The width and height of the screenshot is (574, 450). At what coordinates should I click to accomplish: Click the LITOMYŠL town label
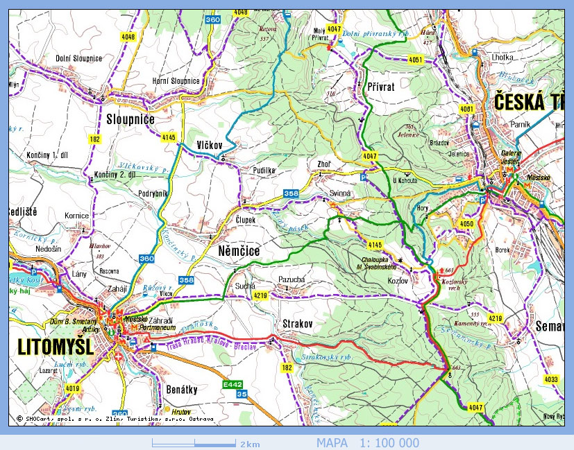click(x=56, y=347)
